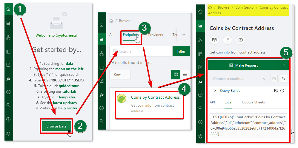Open Home icon in Welcome panel sidebar
298x148 pixels.
8,9
